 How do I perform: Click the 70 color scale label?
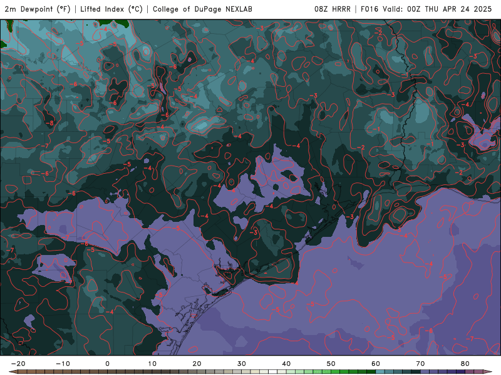[x=420, y=364]
